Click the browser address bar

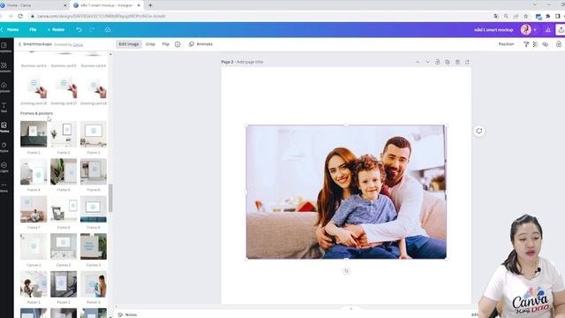pos(260,16)
